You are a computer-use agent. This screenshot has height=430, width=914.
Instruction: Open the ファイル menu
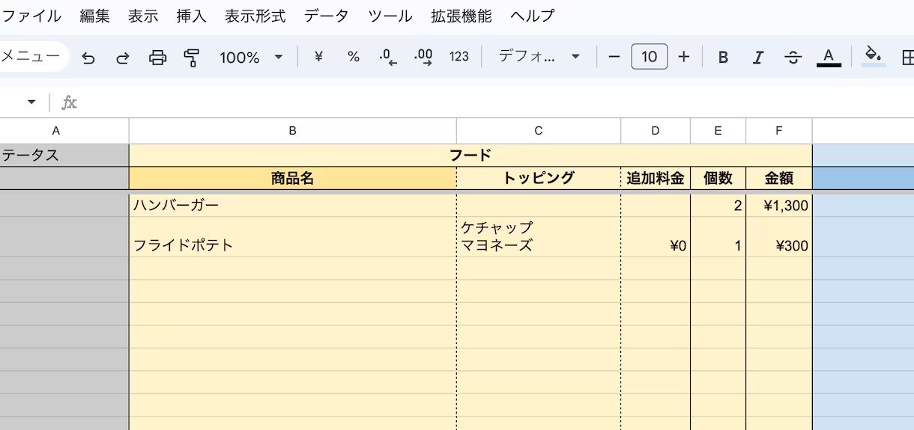(31, 16)
